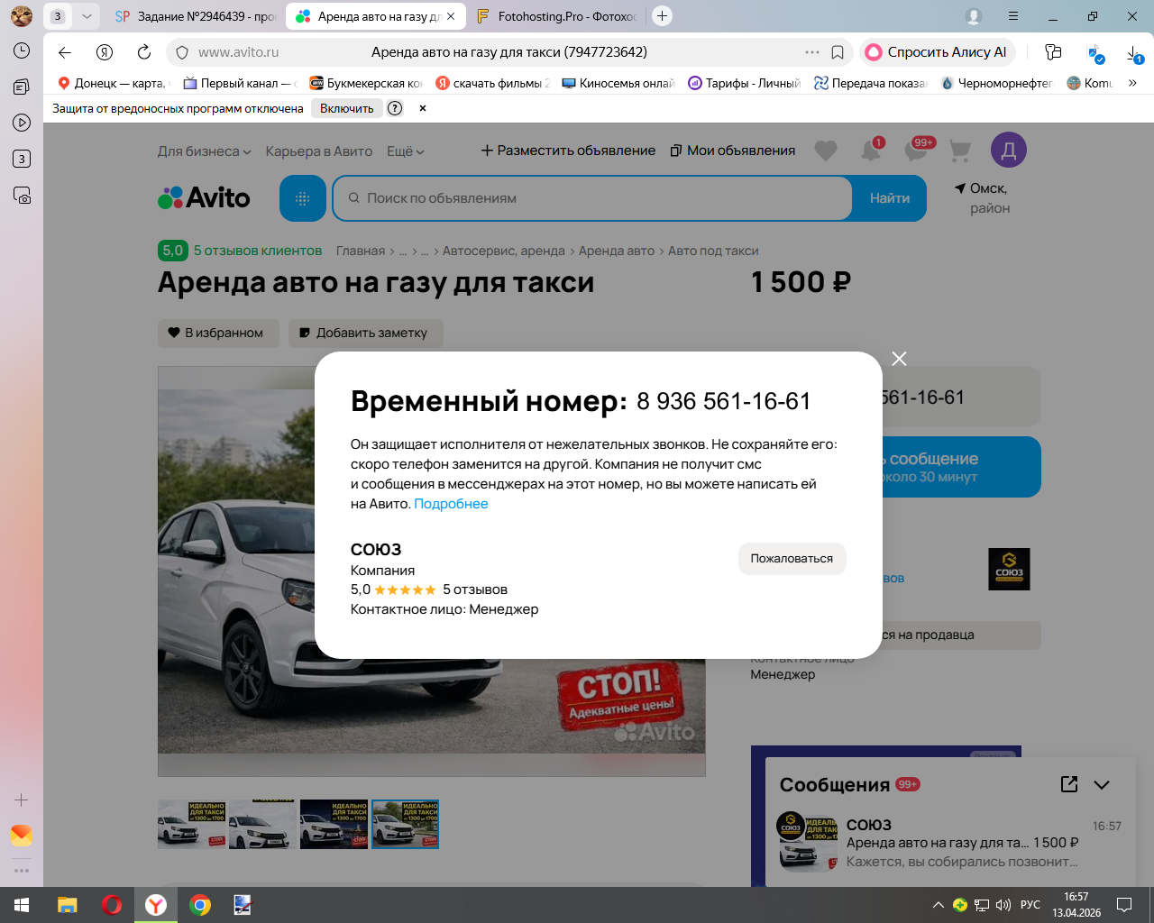
Task: Switch to Fotohosting.Pro tab
Action: pos(557,16)
